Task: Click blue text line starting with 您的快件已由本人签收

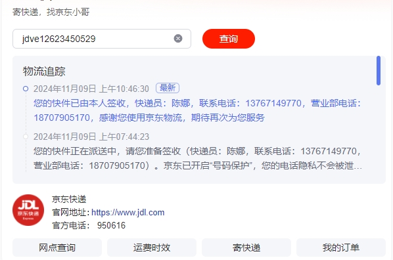Action: click(197, 103)
